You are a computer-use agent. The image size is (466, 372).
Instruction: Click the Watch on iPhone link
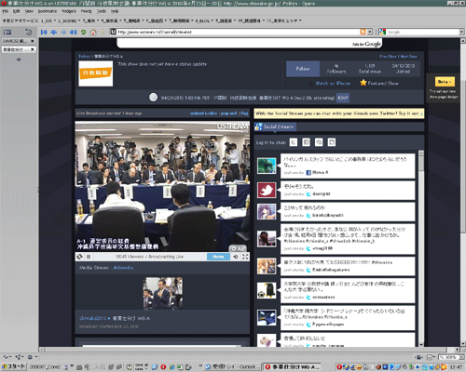coord(333,83)
